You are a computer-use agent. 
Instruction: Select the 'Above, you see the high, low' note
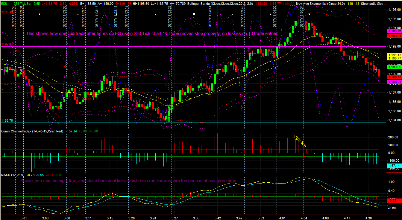(x=129, y=181)
